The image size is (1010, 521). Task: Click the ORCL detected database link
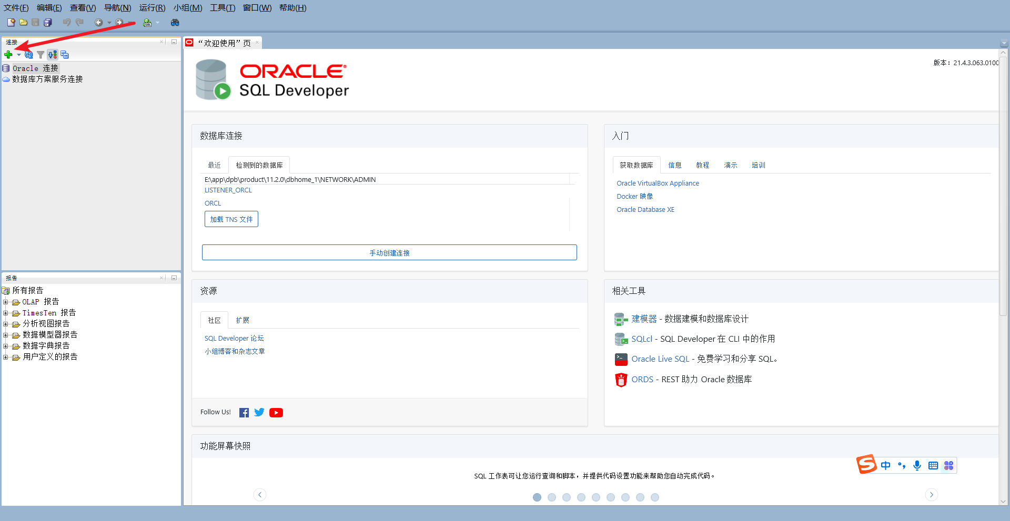[213, 203]
